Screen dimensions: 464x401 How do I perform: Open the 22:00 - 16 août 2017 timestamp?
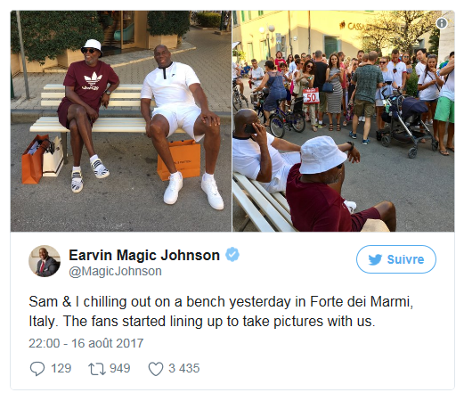click(x=86, y=343)
